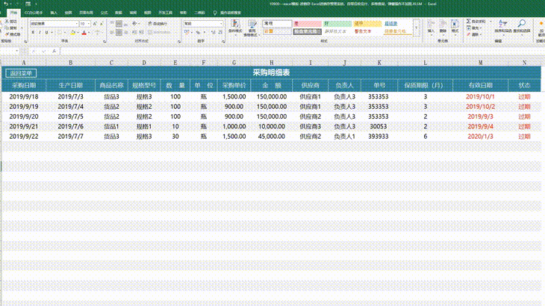Open the 开发工具 (Developer) ribbon tab
The image size is (545, 306).
166,13
